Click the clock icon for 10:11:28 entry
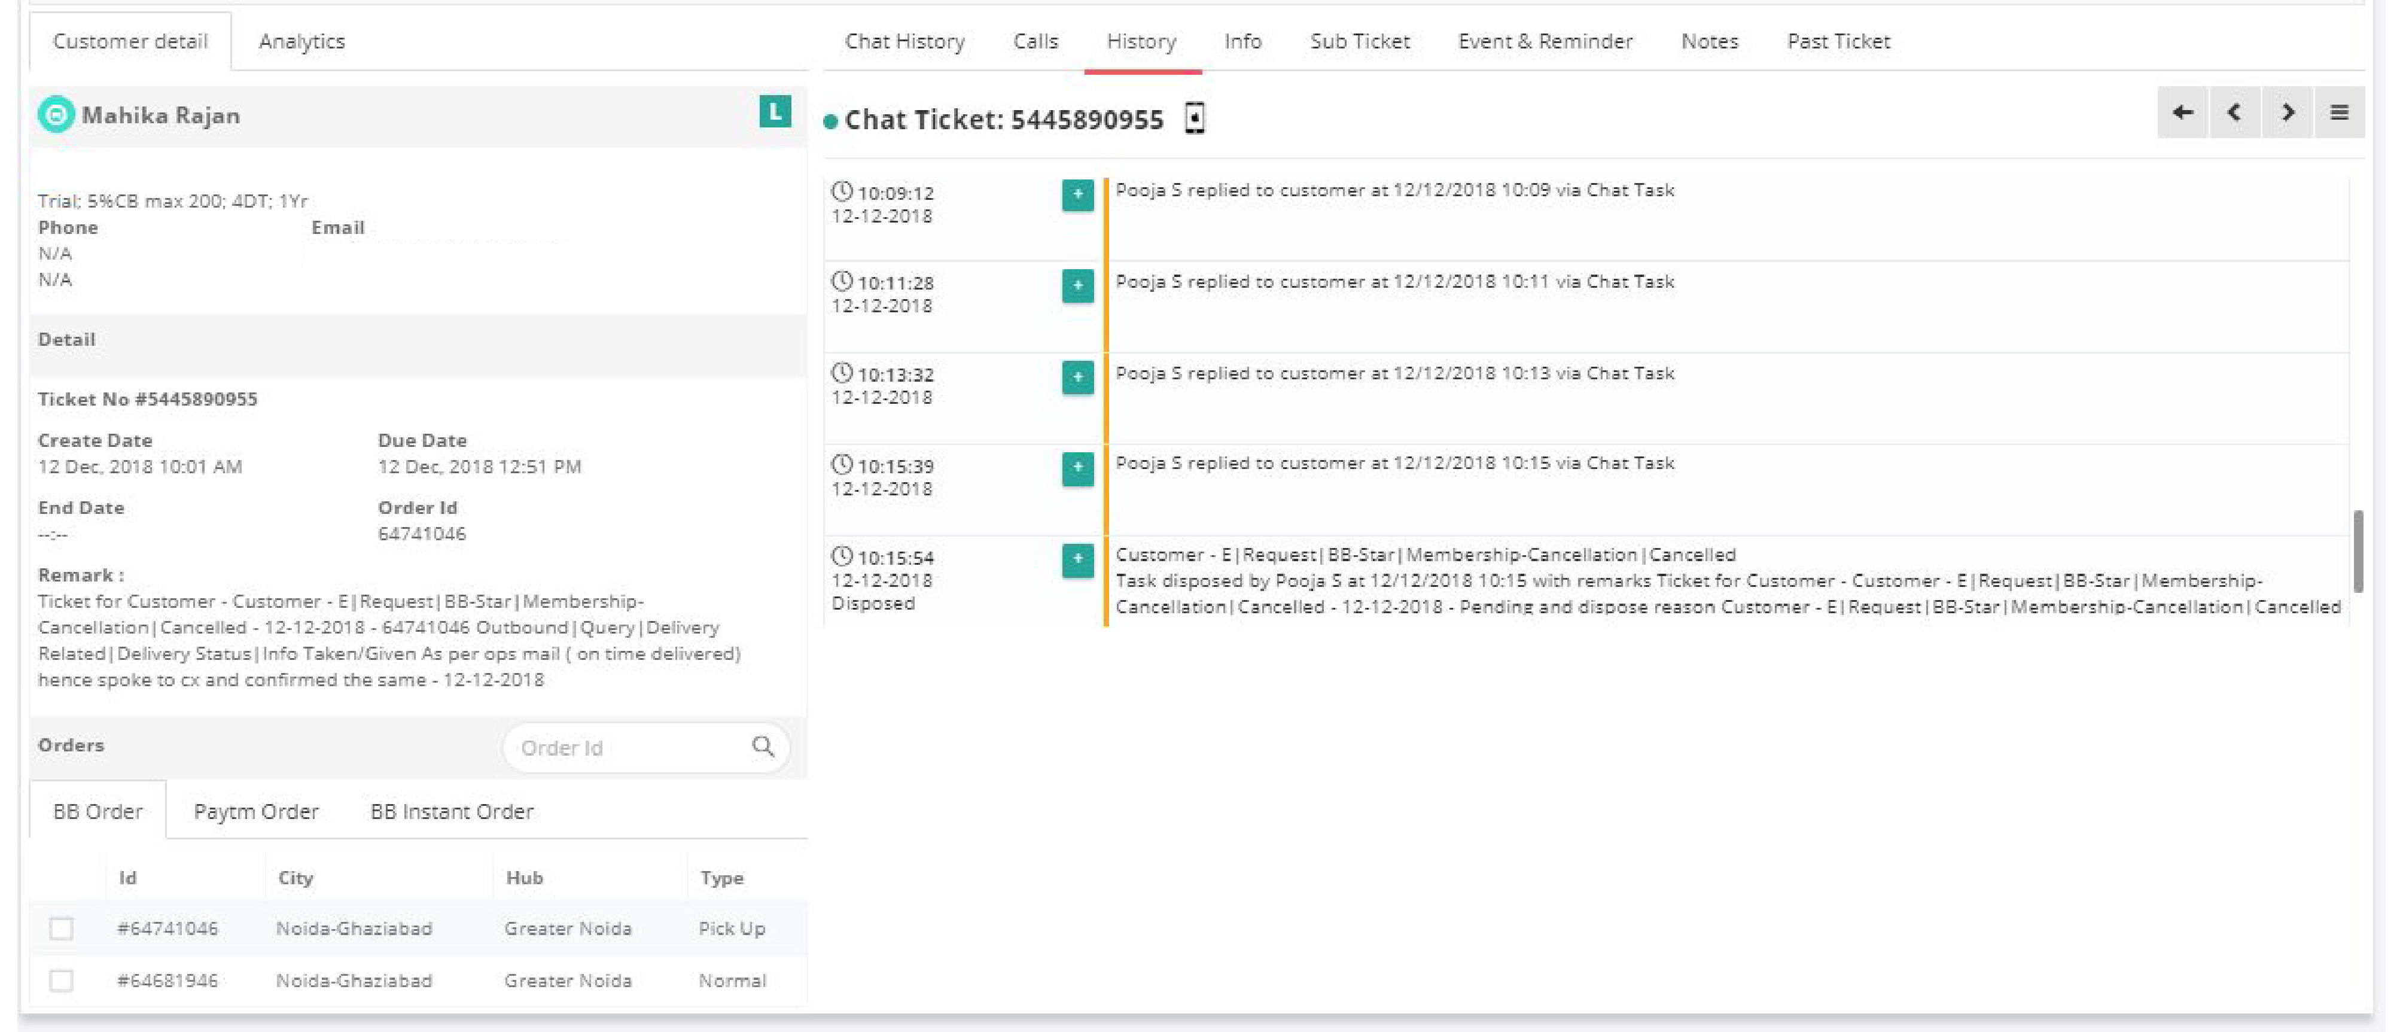 [x=842, y=281]
